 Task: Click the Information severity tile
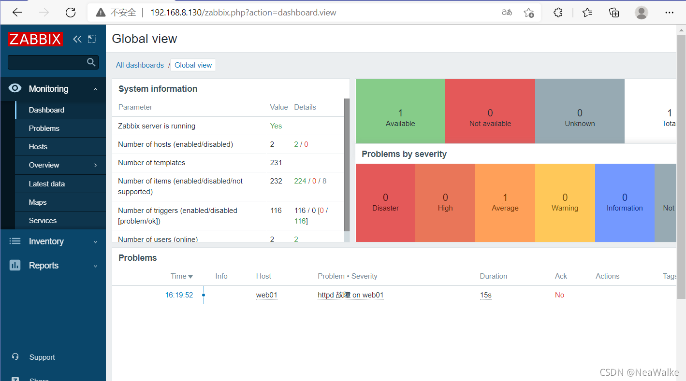click(625, 203)
